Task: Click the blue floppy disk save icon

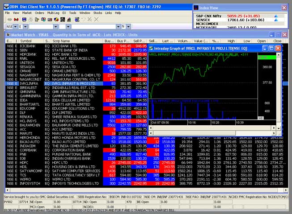Action: [24, 20]
